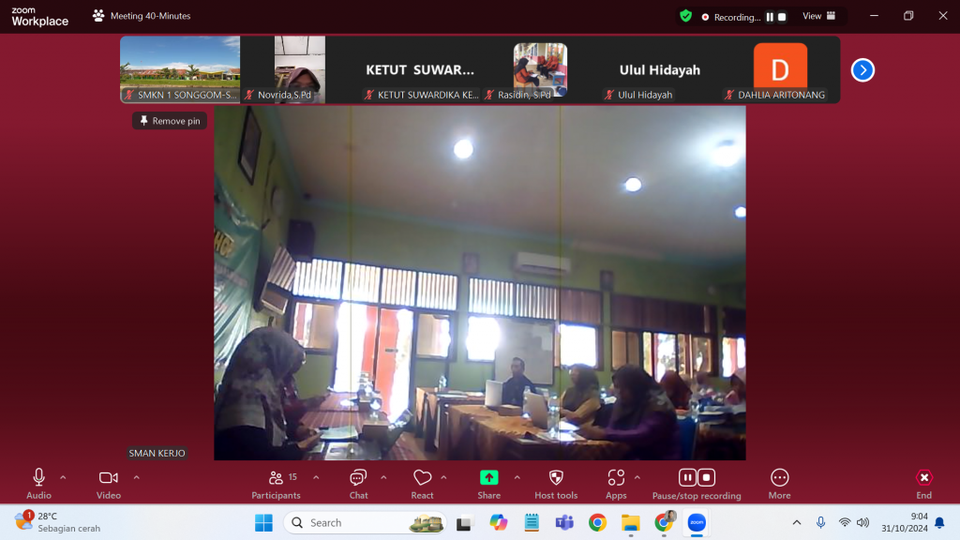Click the taskbar Search box
The height and width of the screenshot is (540, 960).
(365, 523)
